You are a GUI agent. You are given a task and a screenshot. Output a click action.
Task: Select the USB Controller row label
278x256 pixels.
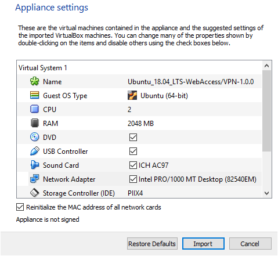66,152
